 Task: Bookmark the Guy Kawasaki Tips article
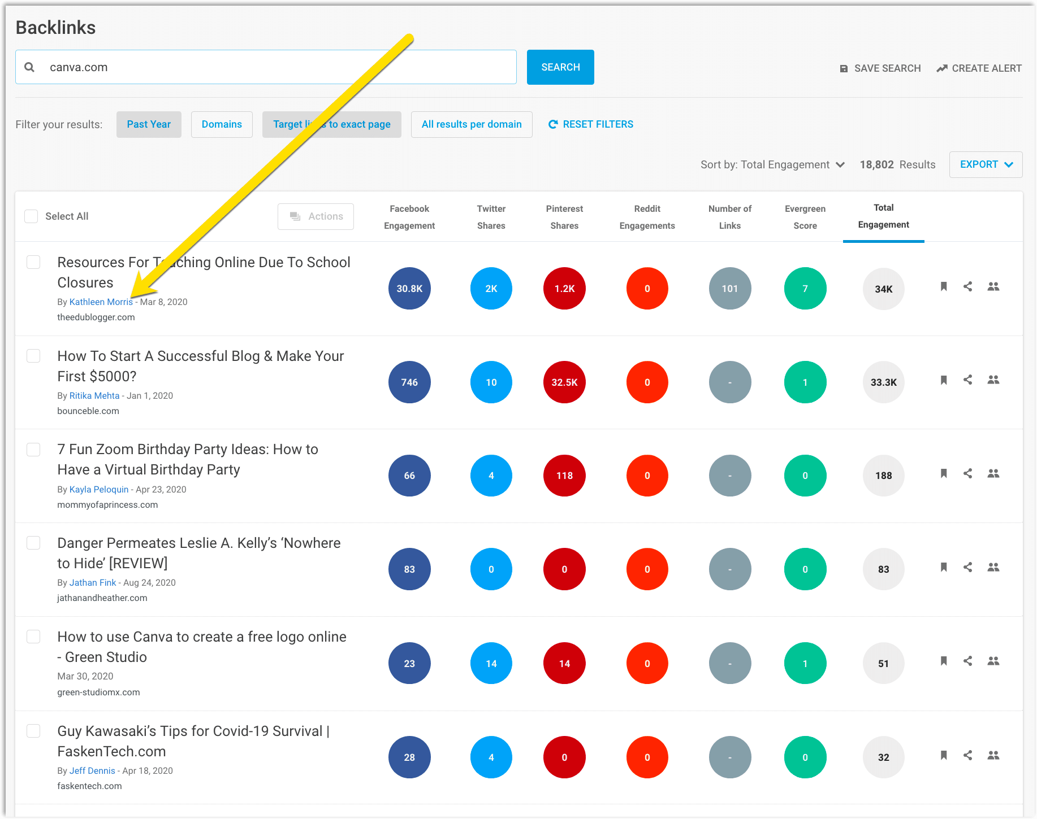[x=944, y=755]
